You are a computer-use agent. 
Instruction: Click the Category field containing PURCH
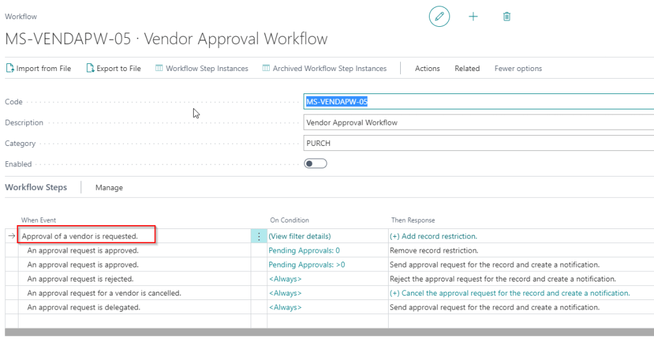[x=478, y=143]
